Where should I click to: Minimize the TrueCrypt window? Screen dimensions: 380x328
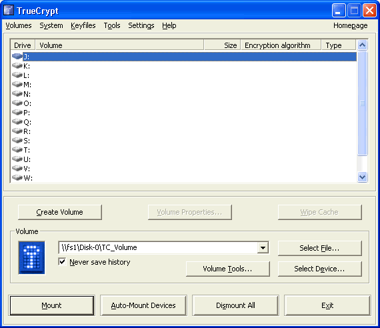coord(339,11)
